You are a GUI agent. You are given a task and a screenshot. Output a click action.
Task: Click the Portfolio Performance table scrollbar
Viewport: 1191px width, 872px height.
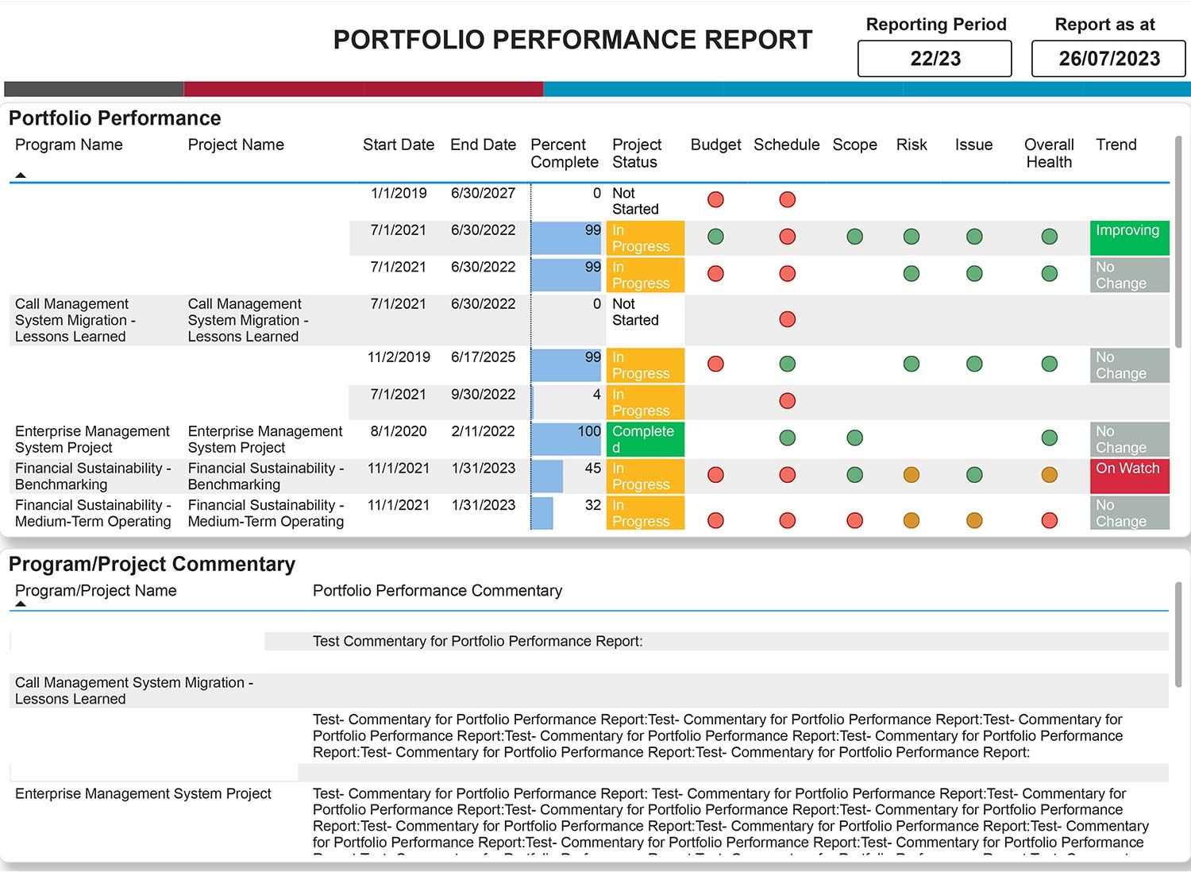[x=1178, y=242]
